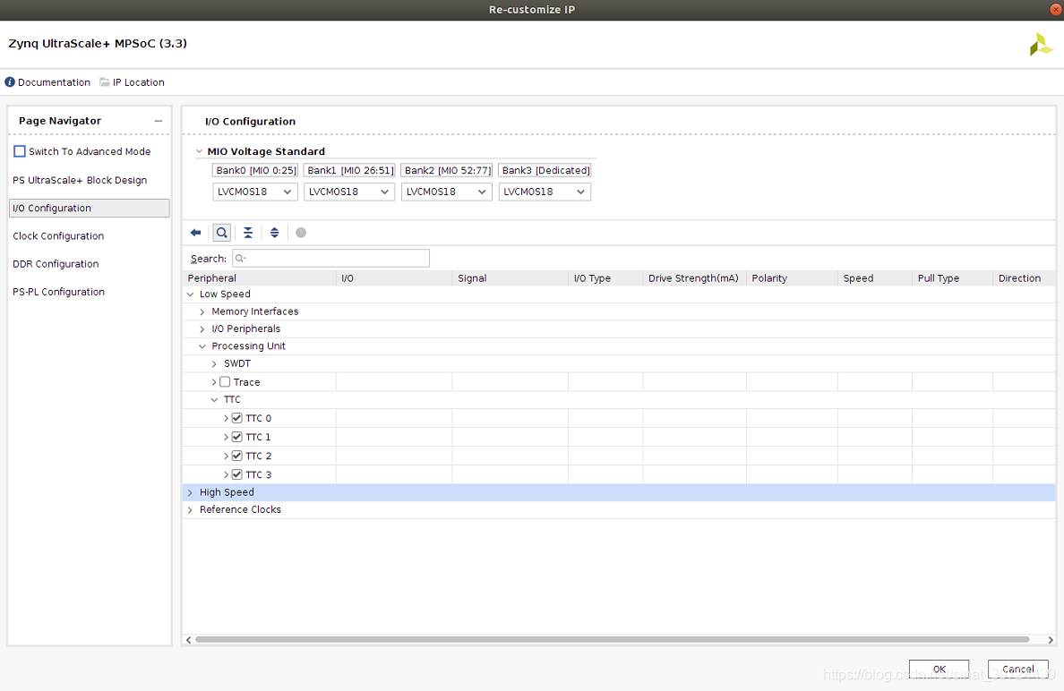Screen dimensions: 1064x691
Task: Open Bank1 LVCMOS18 voltage dropdown
Action: pos(348,192)
